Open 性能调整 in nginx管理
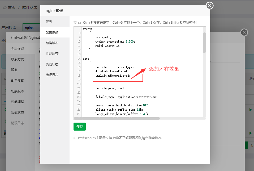This screenshot has width=254, height=171. [55, 53]
